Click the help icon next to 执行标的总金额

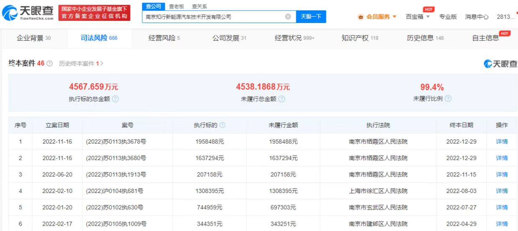pos(115,99)
